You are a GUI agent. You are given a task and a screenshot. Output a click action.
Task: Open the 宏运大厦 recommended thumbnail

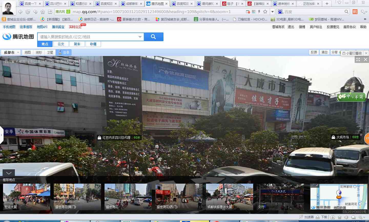point(27,197)
